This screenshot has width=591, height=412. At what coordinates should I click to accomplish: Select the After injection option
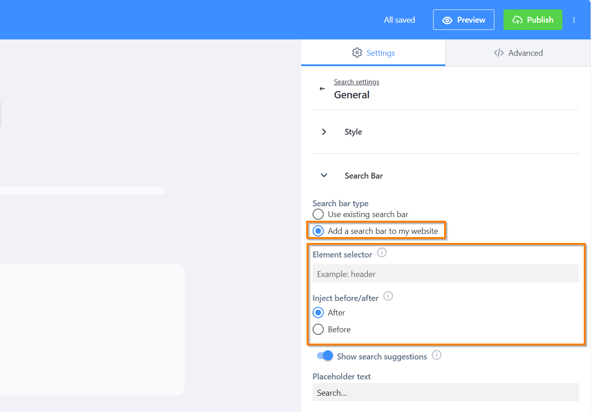(x=318, y=312)
